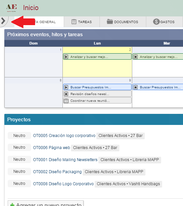The image size is (183, 206).
Task: Open the Neutro status dropdown for OT0002
Action: pos(19,171)
